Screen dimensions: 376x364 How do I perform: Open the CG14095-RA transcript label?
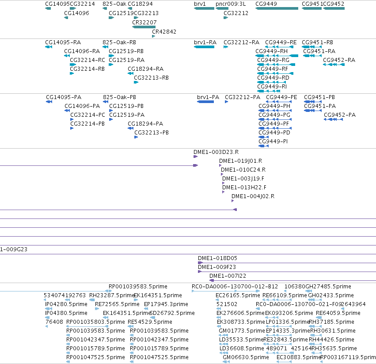(x=63, y=42)
